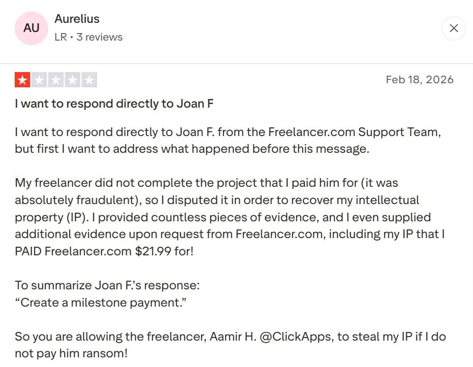Select the quoted milestone payment line
473x367 pixels.
(101, 302)
